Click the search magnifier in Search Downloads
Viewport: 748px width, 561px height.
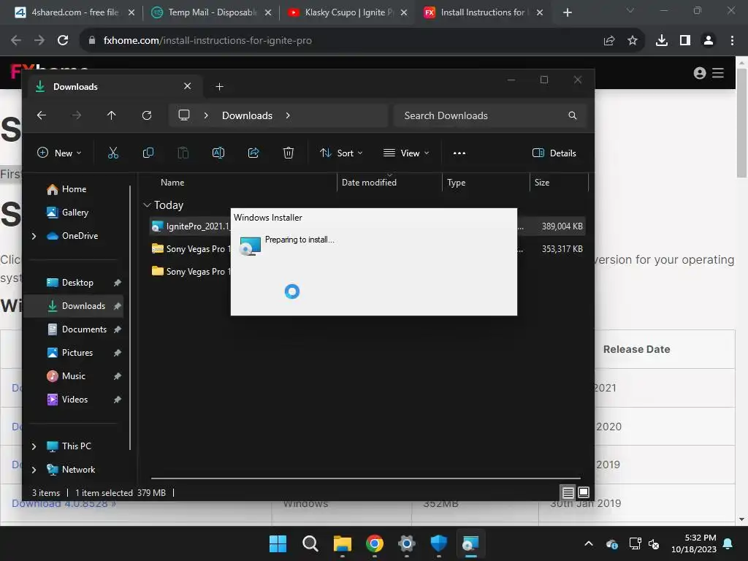click(572, 115)
